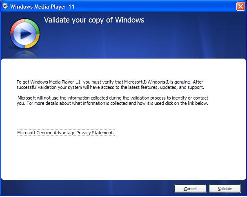
Task: Click the large Windows Media Player logo
Action: [25, 34]
